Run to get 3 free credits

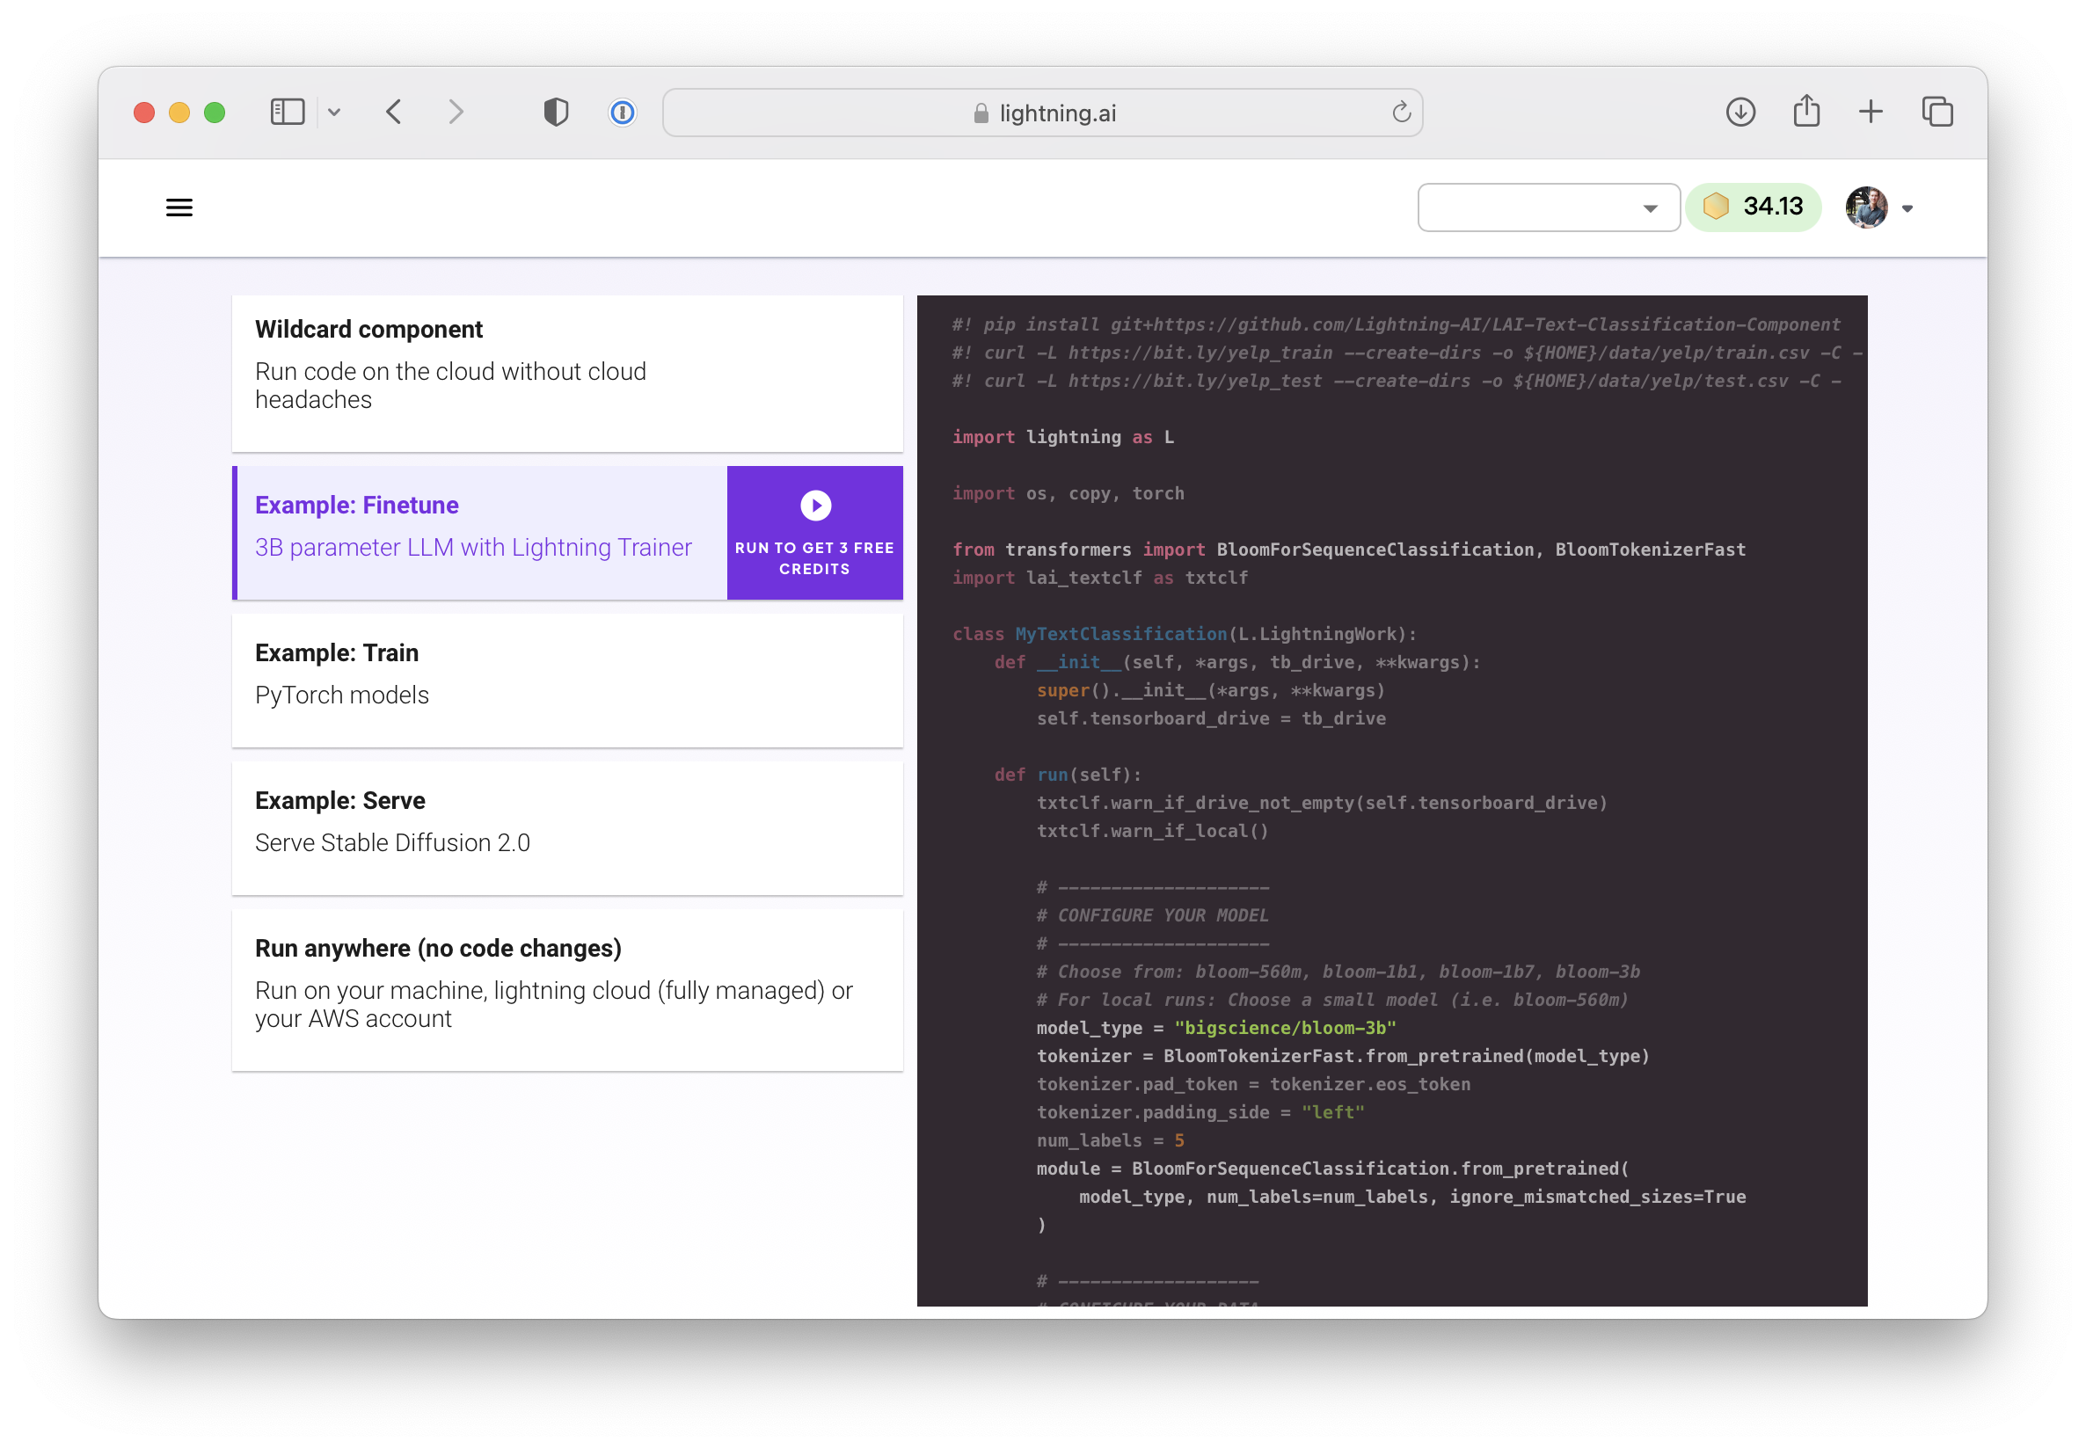click(x=814, y=533)
